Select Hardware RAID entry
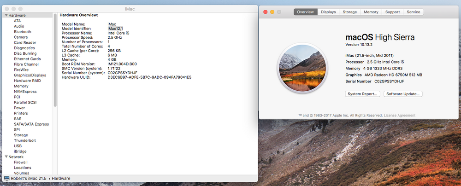This screenshot has width=461, height=186. tap(27, 81)
